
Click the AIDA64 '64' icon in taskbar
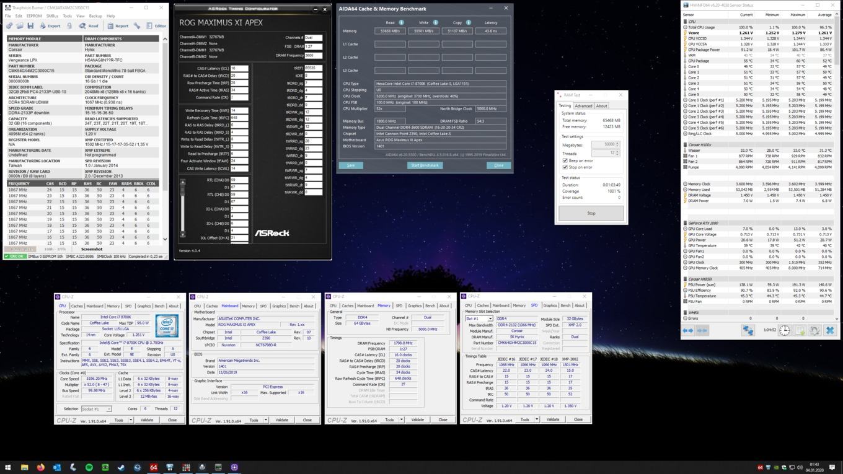pyautogui.click(x=153, y=467)
